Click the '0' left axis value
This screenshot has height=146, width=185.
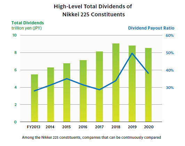[15, 122]
